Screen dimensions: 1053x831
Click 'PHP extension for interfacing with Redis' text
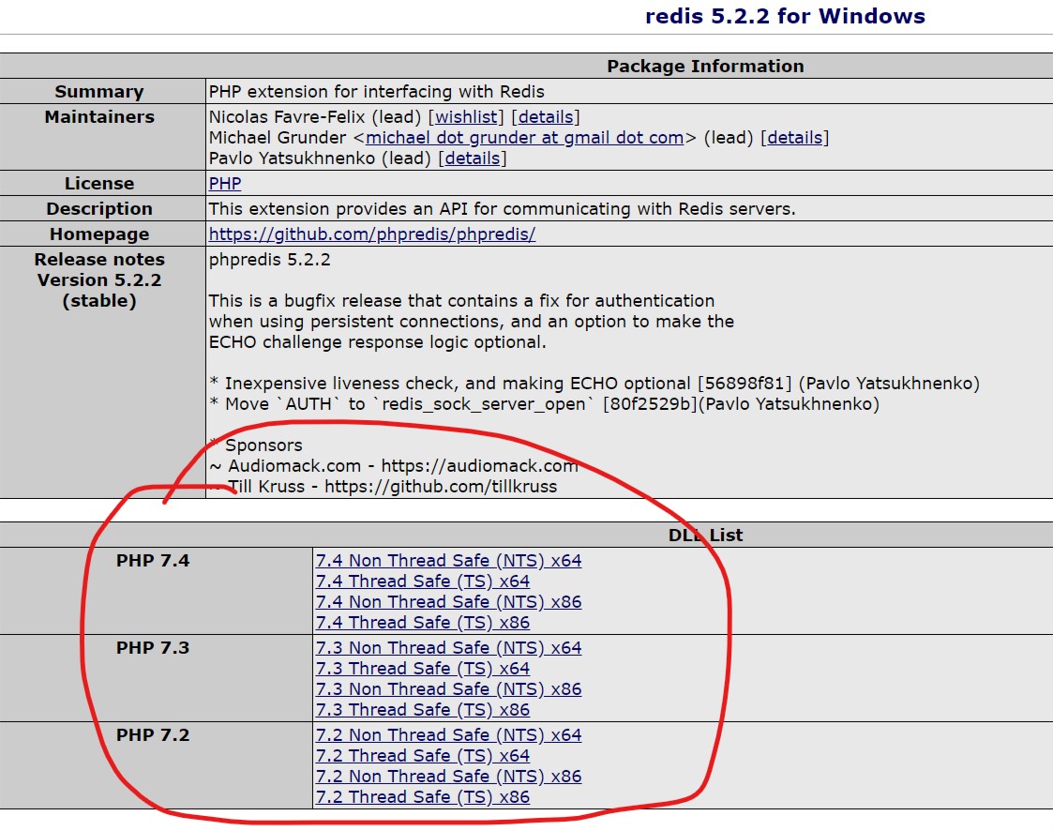coord(377,91)
